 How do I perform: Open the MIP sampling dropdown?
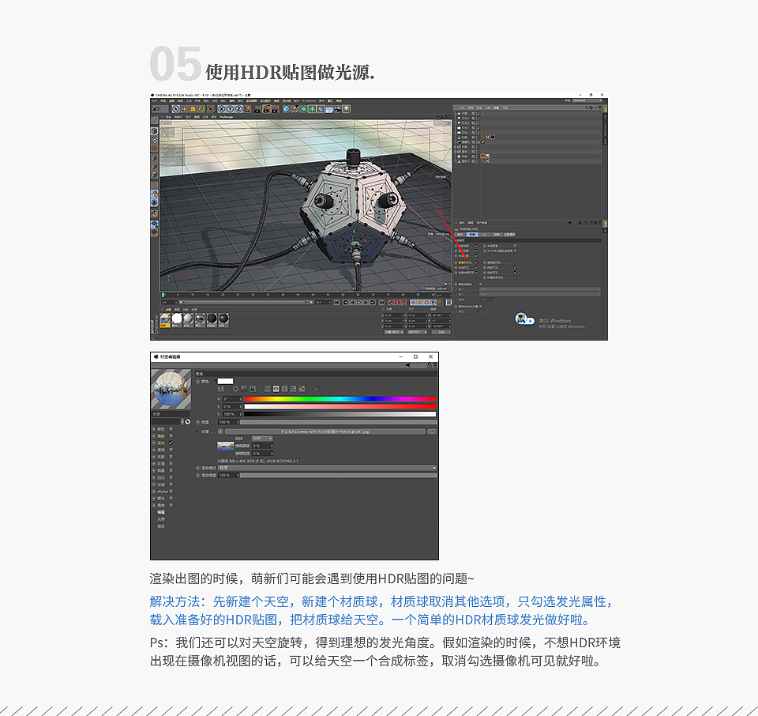262,439
